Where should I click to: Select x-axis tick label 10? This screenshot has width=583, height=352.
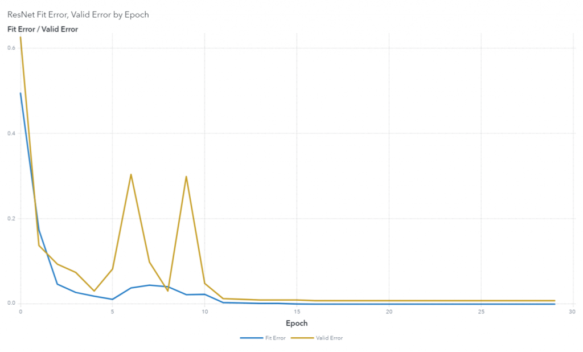pyautogui.click(x=204, y=312)
